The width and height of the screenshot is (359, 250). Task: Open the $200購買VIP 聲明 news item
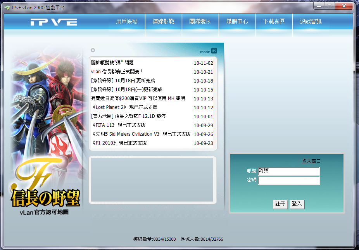click(x=138, y=98)
